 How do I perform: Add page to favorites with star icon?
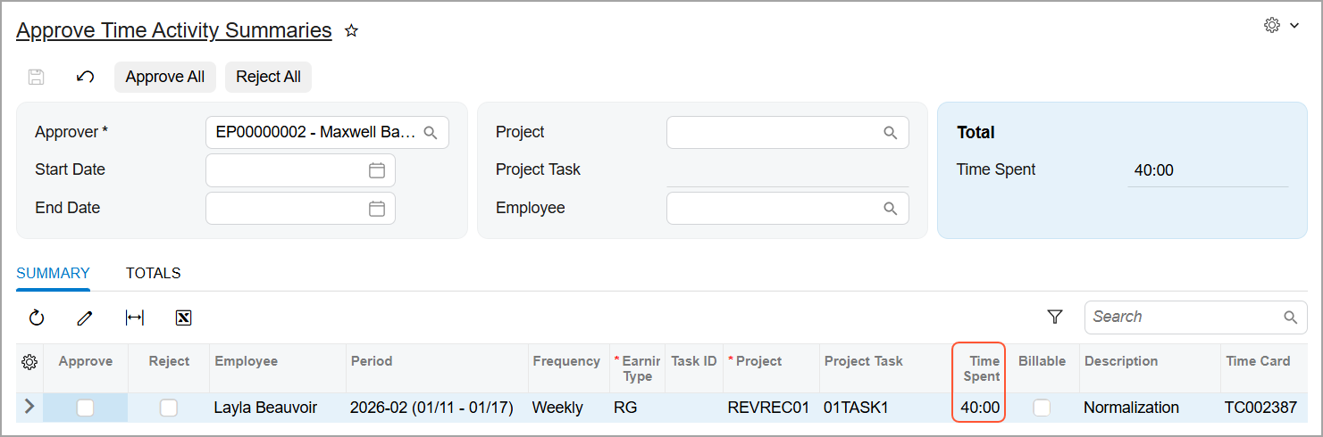352,31
